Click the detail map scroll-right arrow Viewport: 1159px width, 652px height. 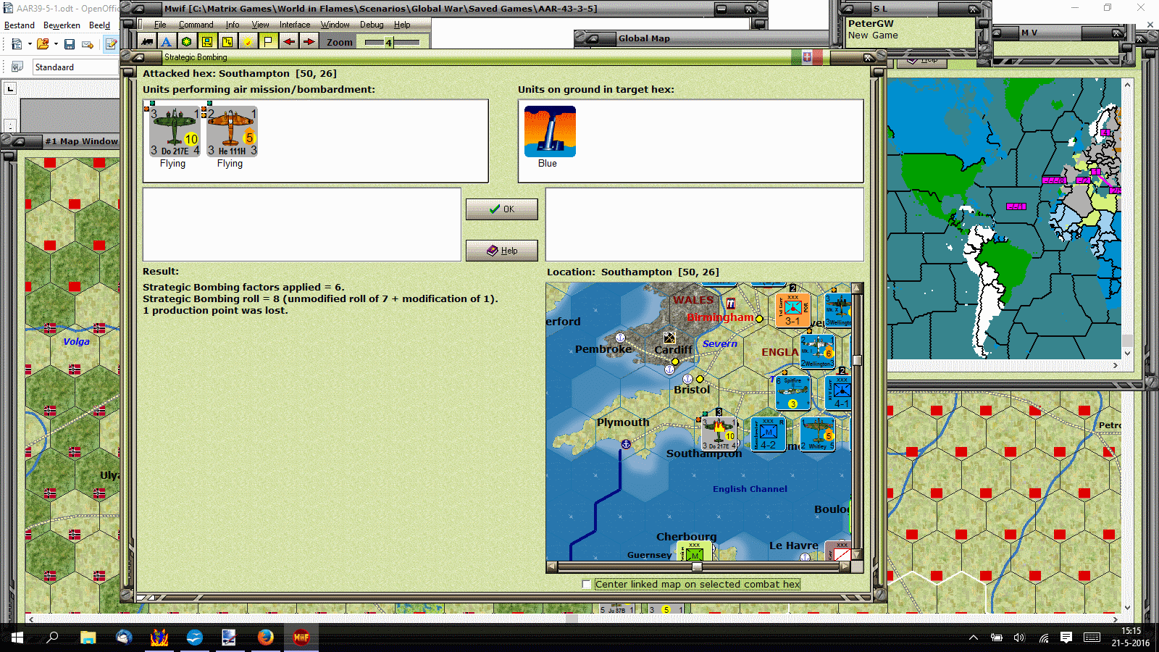click(844, 567)
